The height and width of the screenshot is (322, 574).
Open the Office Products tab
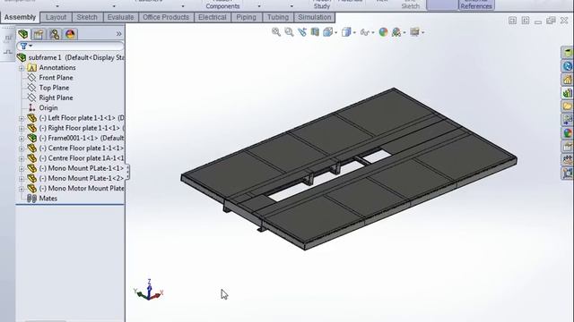pyautogui.click(x=166, y=17)
